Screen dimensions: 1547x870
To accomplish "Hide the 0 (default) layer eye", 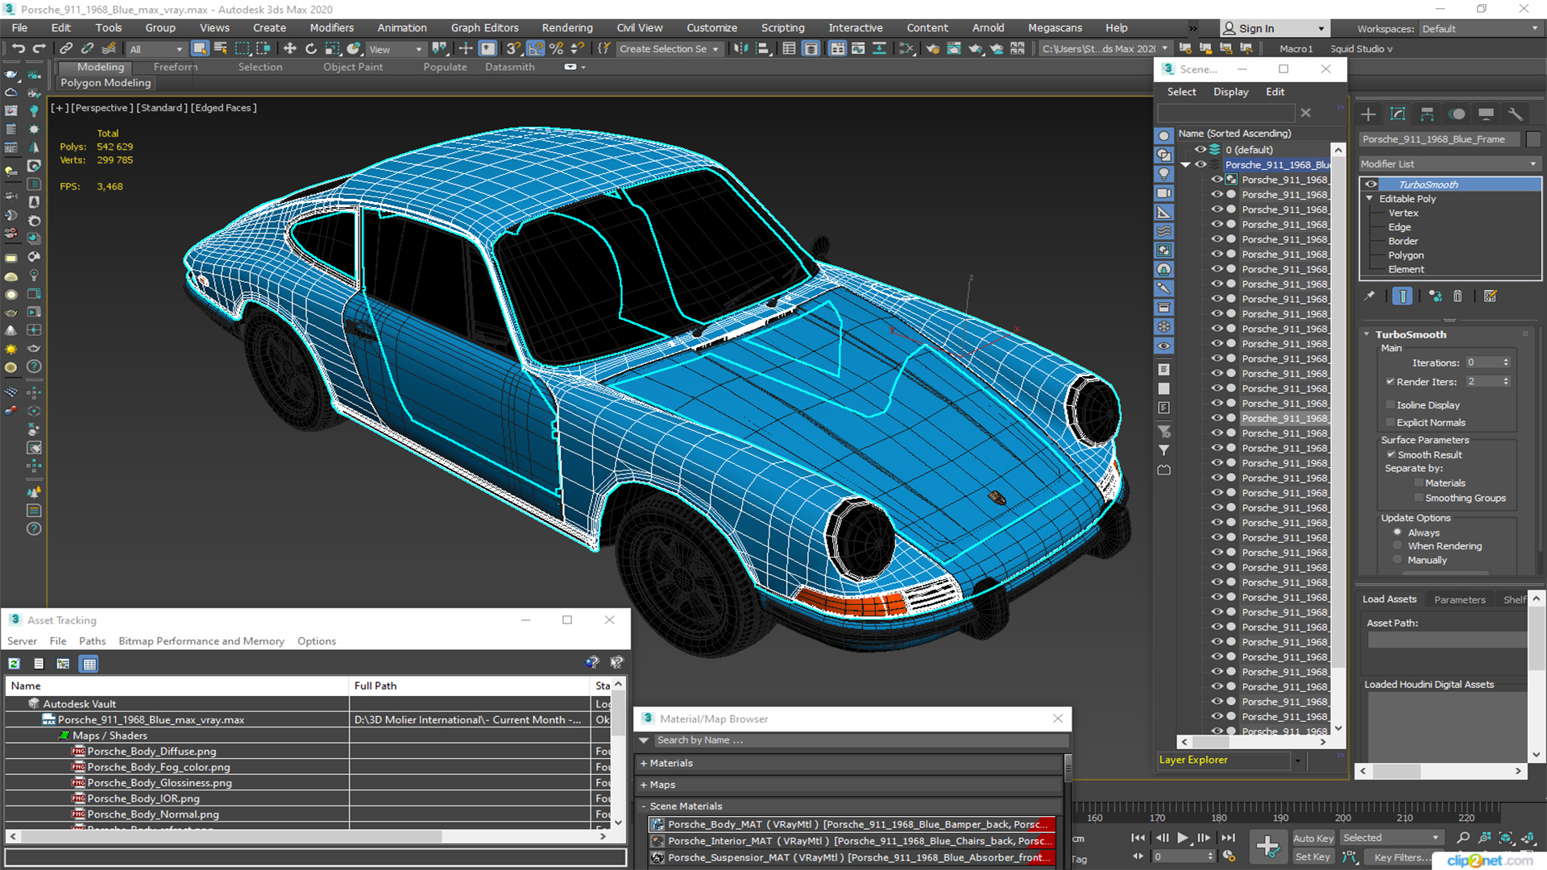I will click(1201, 150).
